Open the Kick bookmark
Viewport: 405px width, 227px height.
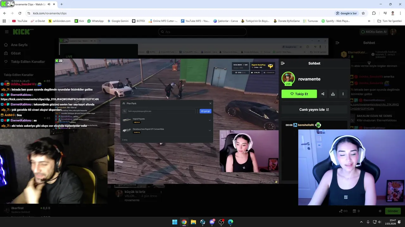point(79,21)
